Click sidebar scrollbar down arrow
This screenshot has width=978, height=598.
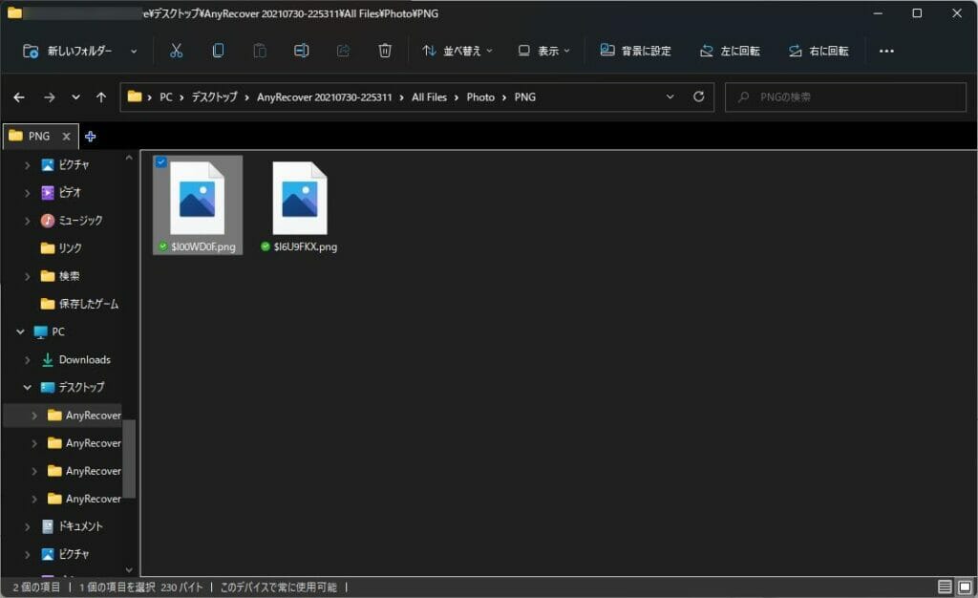[129, 570]
